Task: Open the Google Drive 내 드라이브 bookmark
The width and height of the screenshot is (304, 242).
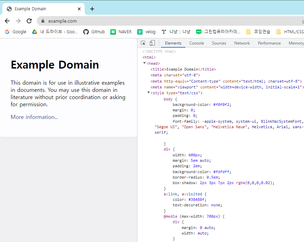Action: pos(55,32)
